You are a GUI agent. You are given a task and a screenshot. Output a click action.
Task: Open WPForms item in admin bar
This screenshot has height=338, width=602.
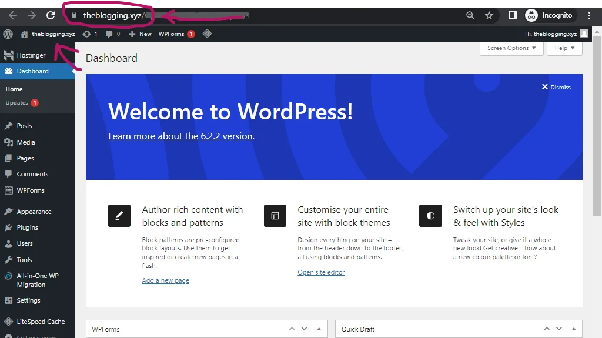[x=176, y=34]
